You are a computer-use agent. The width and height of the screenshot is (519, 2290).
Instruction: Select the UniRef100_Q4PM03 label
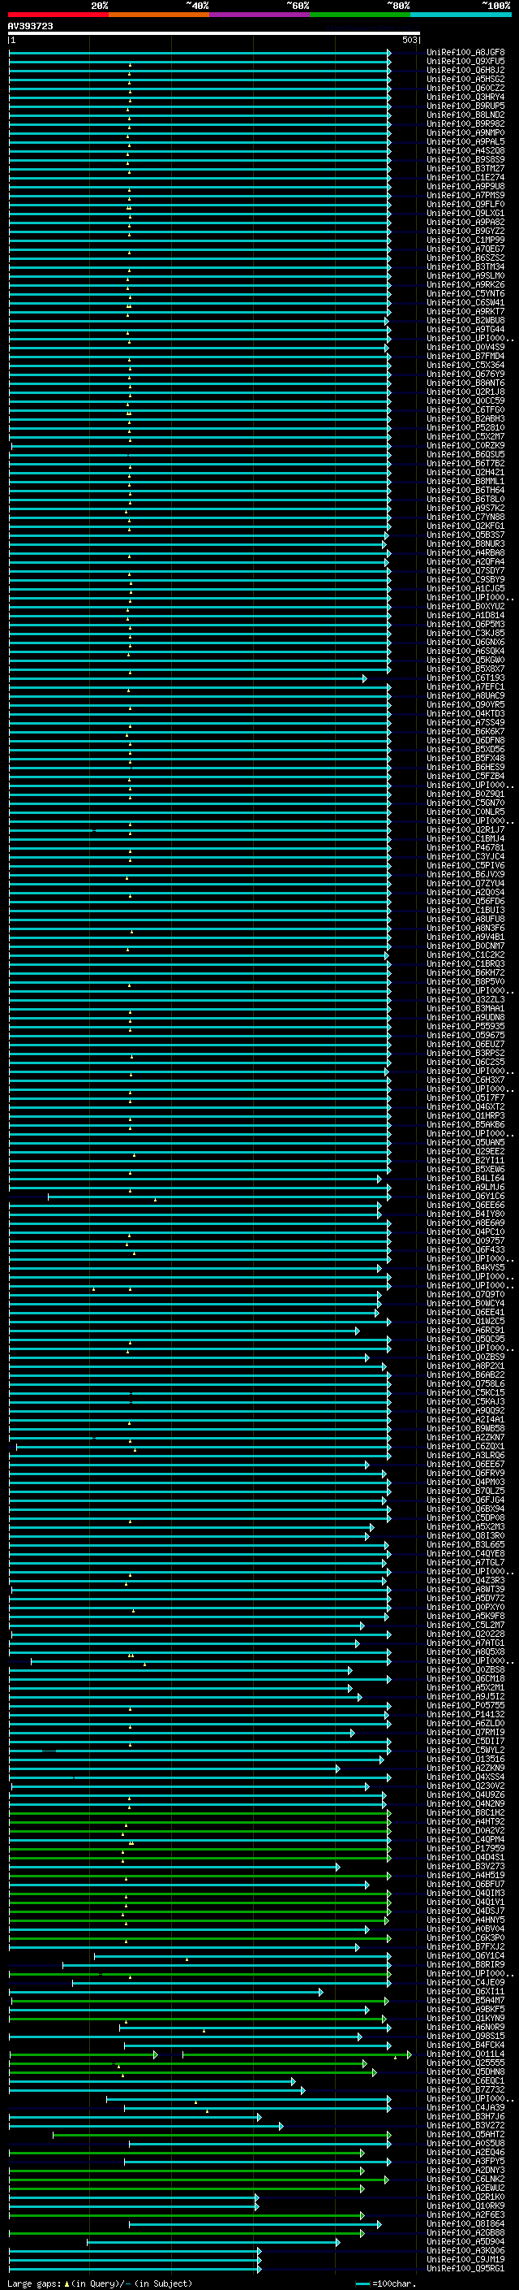coord(465,1482)
